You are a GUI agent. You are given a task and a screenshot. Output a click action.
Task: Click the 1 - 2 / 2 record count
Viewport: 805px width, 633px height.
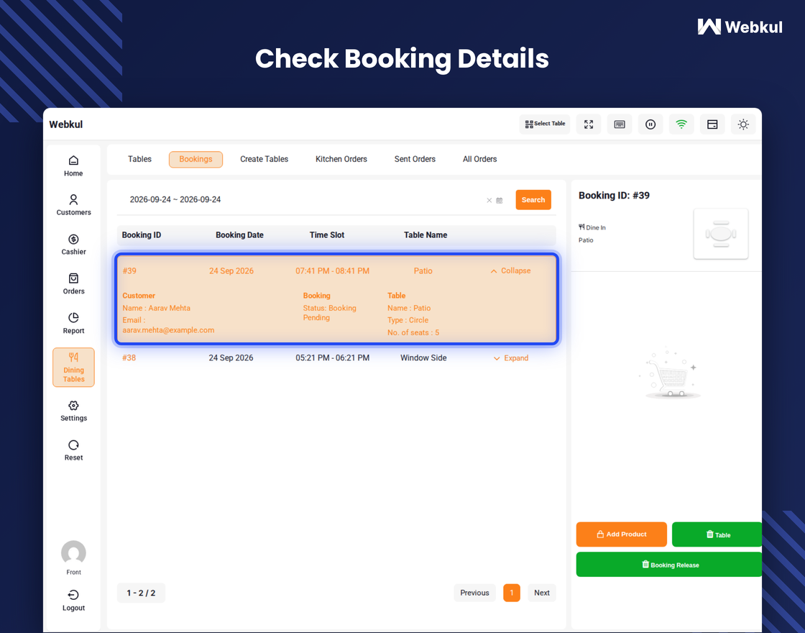(141, 593)
